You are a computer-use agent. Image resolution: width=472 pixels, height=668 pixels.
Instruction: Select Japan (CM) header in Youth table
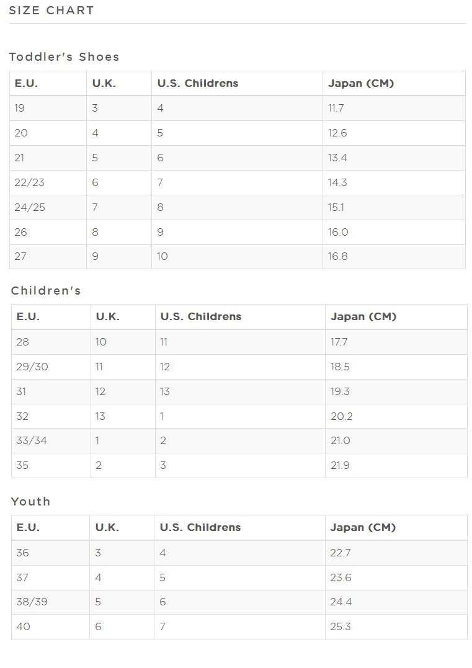363,528
